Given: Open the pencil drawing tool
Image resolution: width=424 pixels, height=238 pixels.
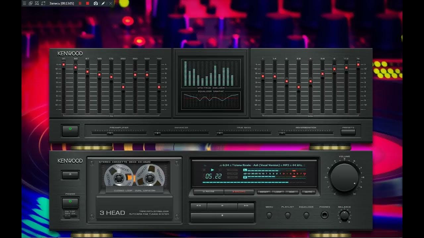Looking at the screenshot, I should (103, 3).
